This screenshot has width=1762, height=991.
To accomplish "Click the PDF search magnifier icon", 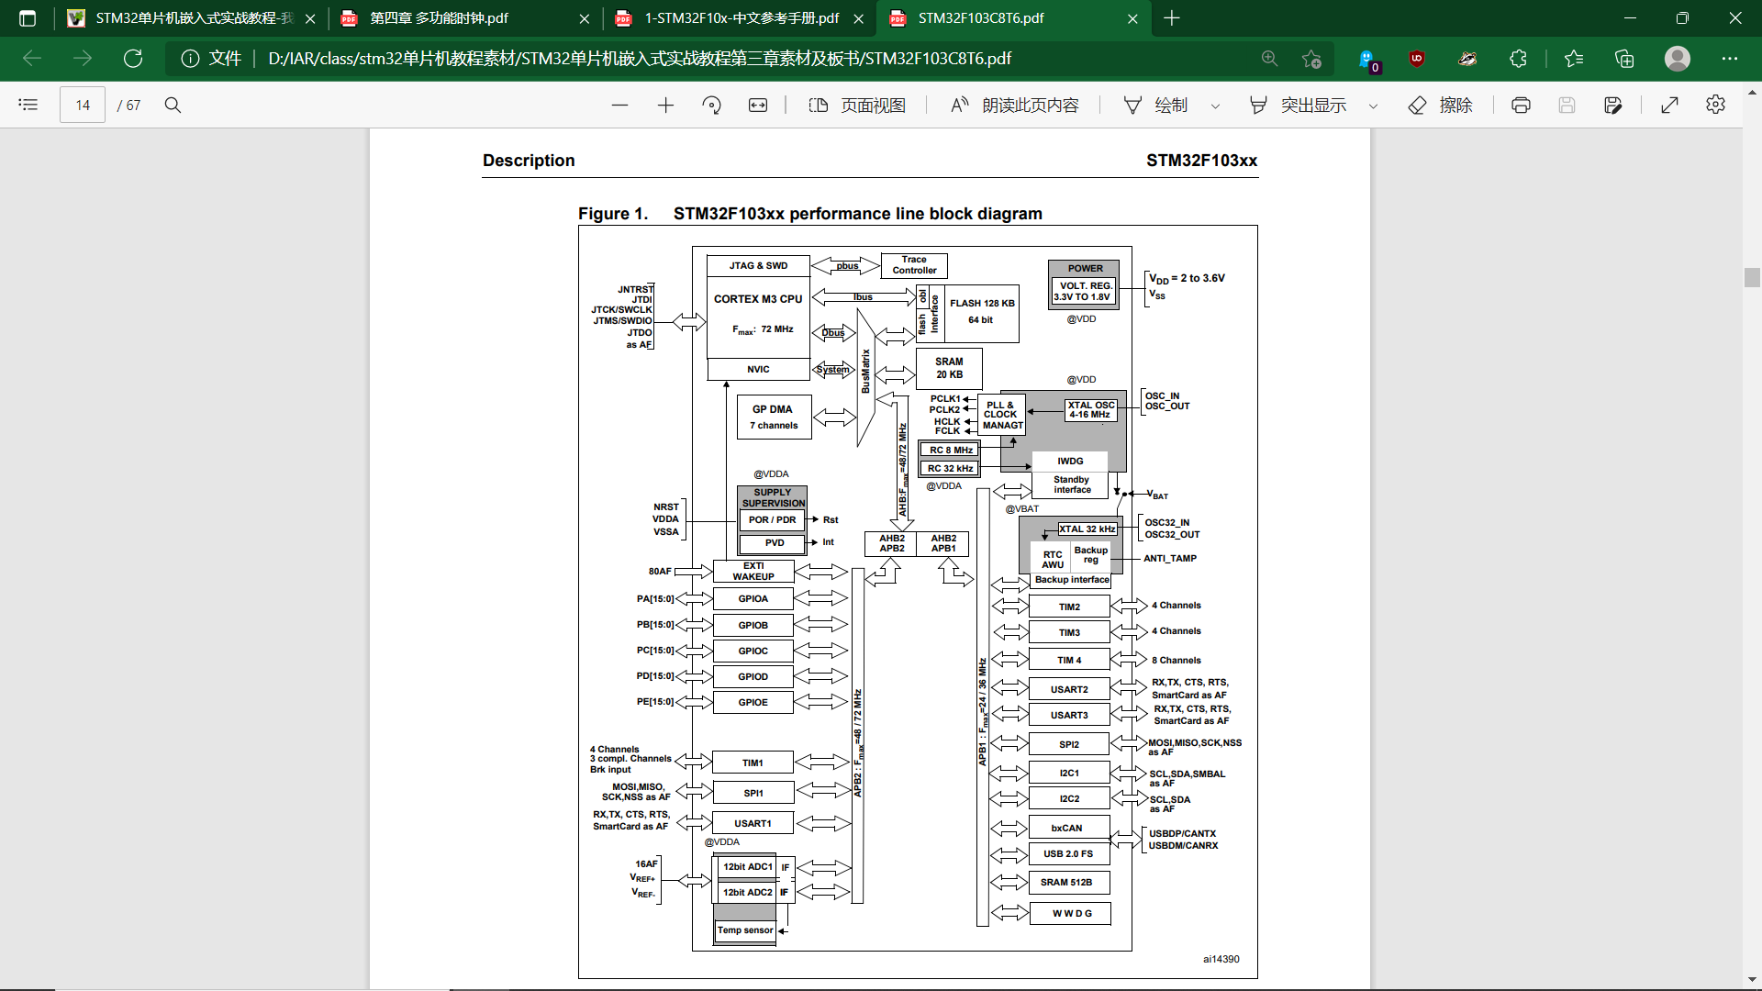I will point(173,105).
